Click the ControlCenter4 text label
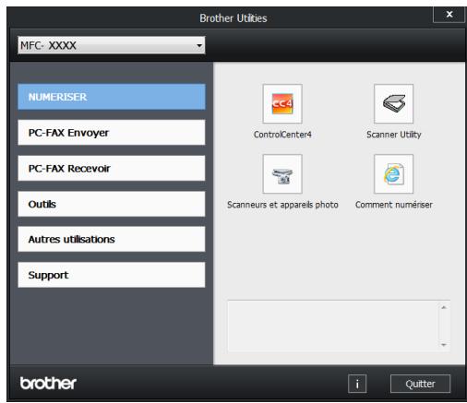 [282, 135]
